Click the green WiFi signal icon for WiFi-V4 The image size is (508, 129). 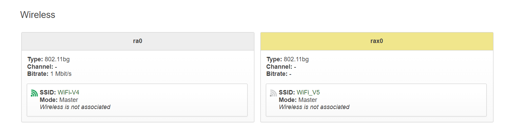[x=34, y=93]
